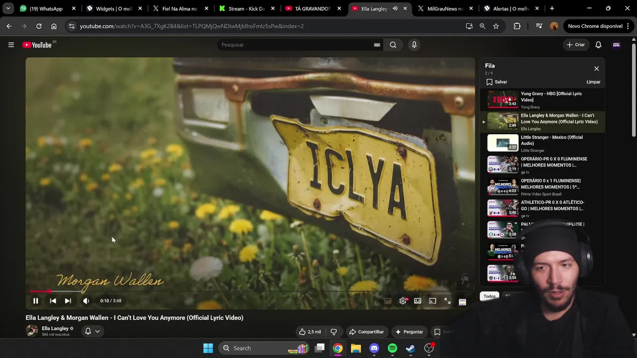637x358 pixels.
Task: Cast video to a device
Action: point(432,301)
